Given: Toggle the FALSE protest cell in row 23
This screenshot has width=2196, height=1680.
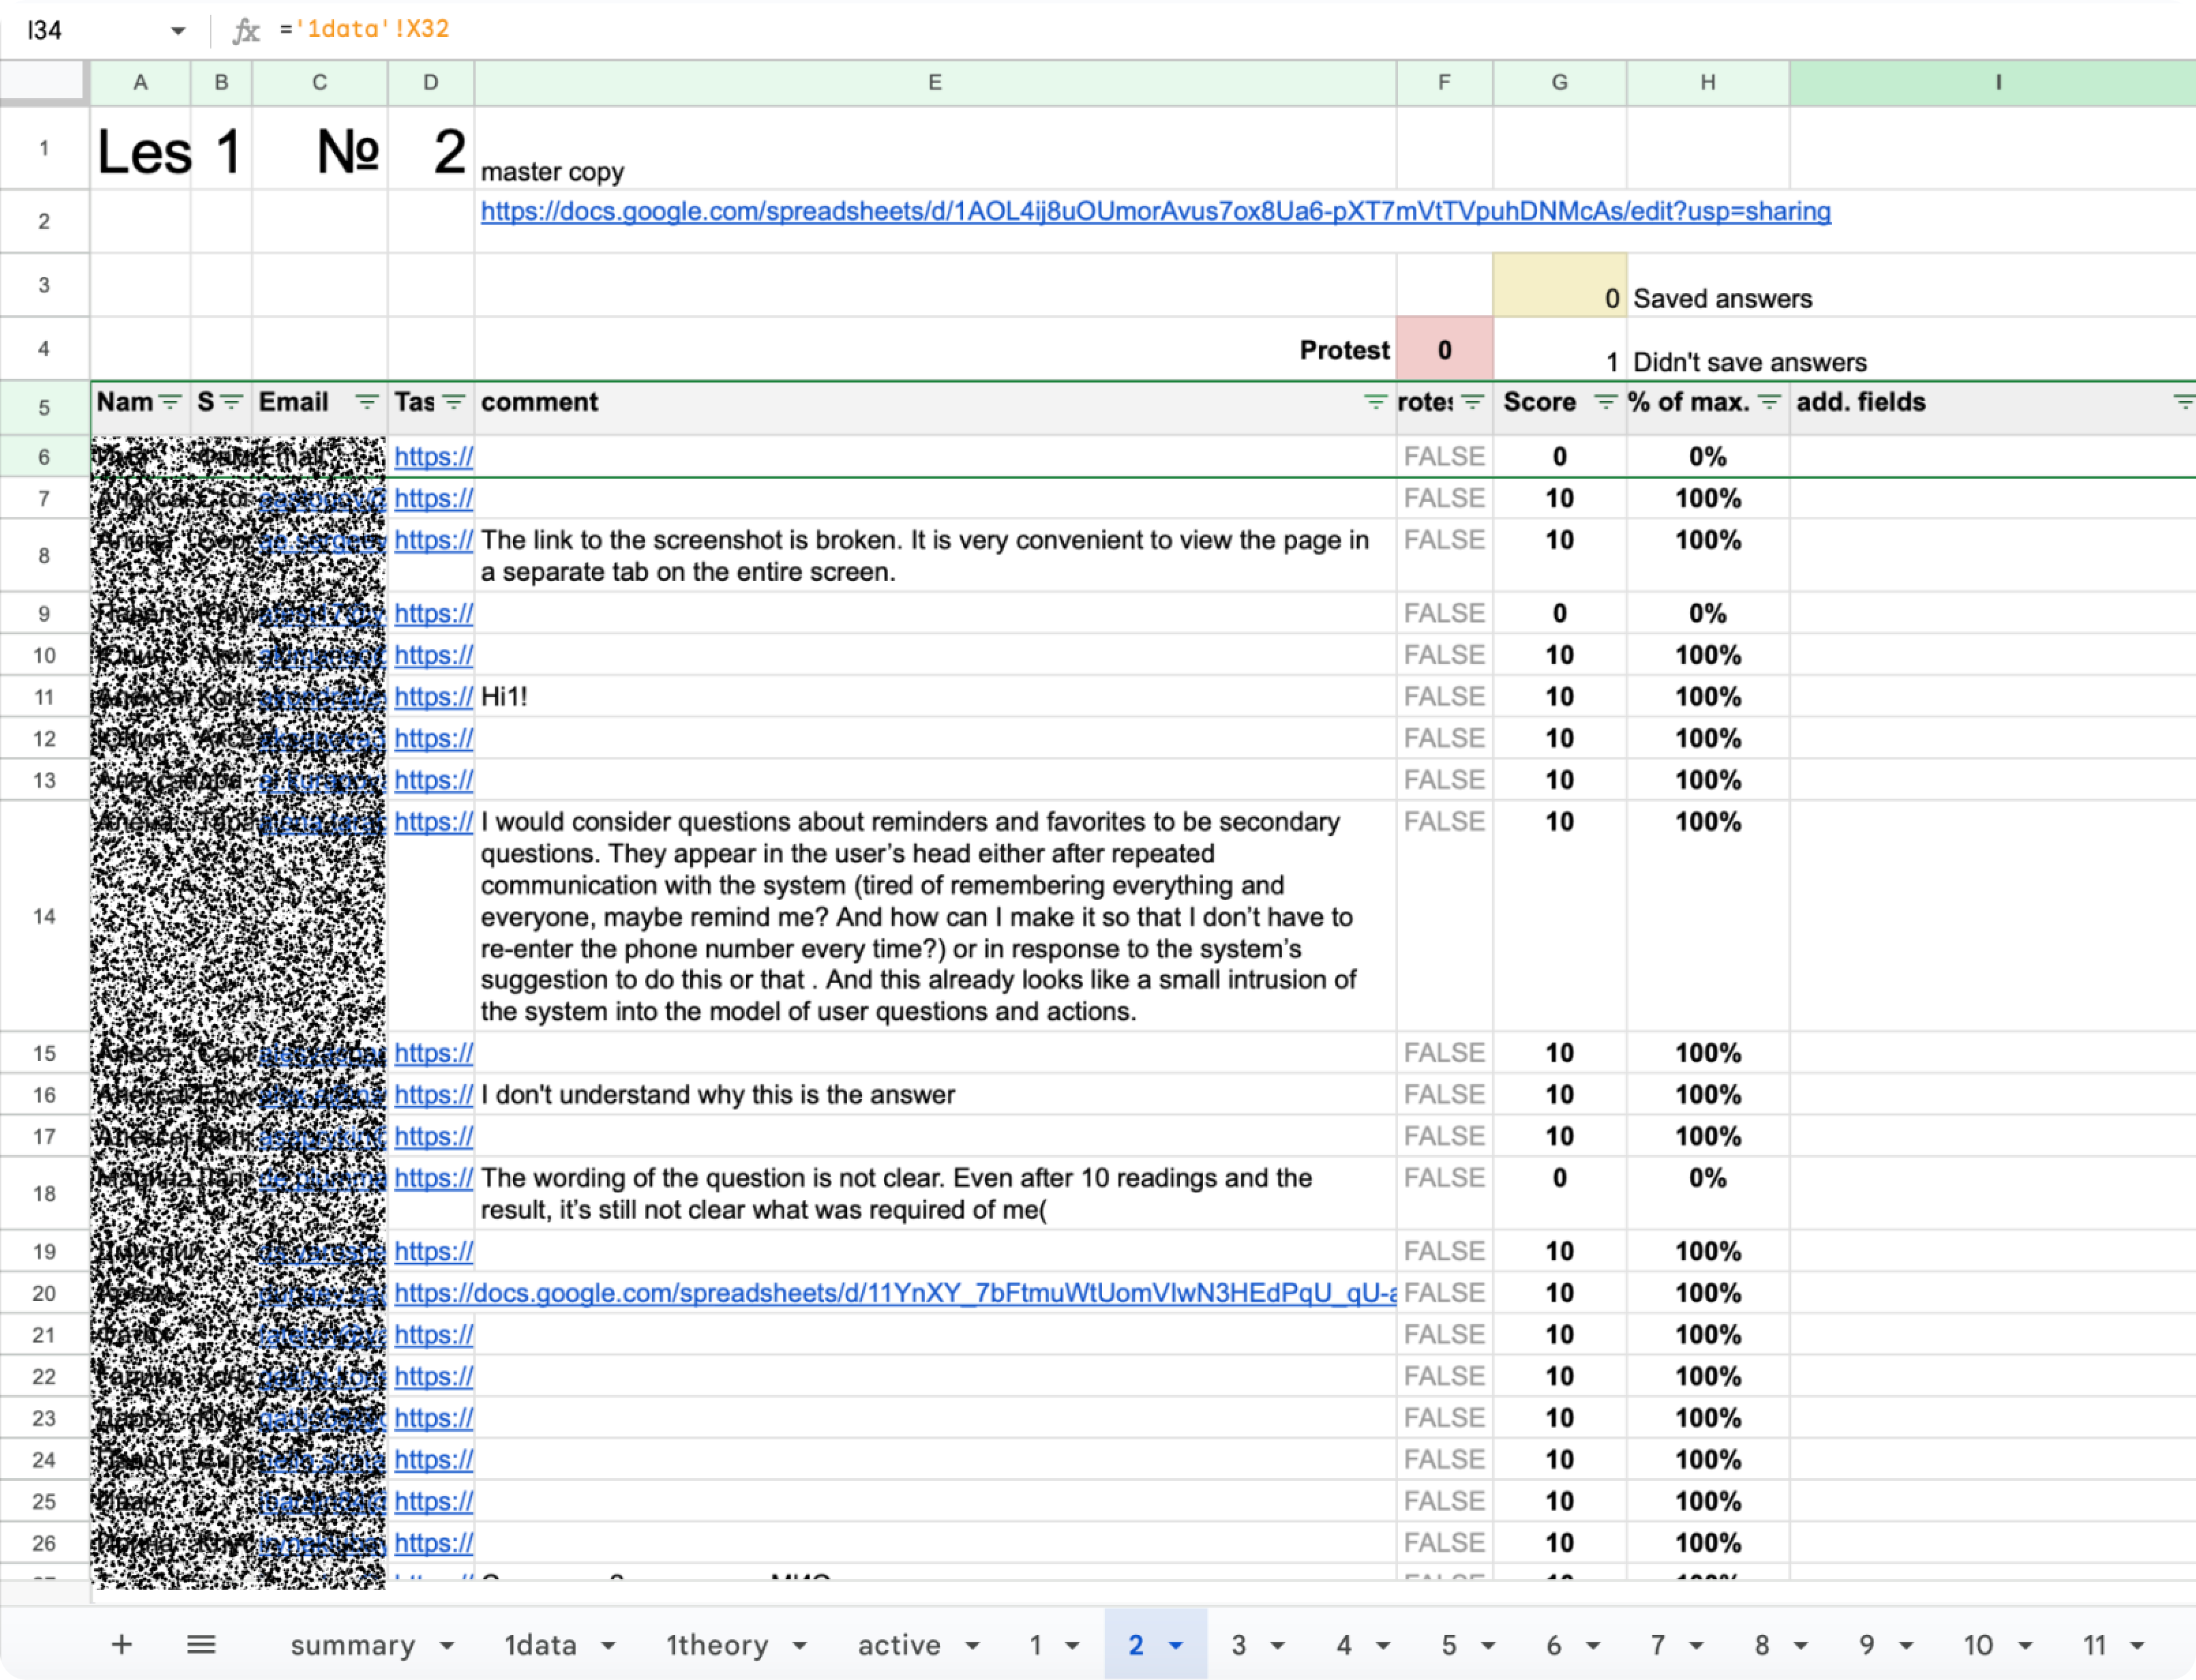Looking at the screenshot, I should coord(1445,1419).
